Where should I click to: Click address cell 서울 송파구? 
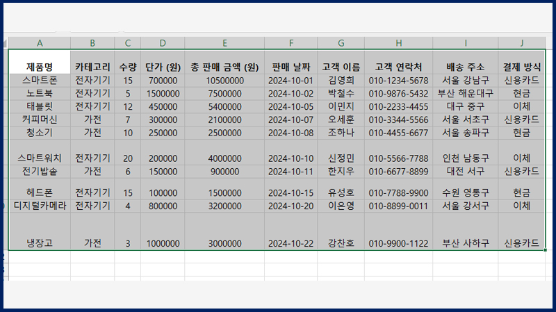pyautogui.click(x=465, y=133)
